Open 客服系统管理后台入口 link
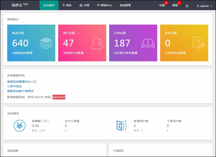Image resolution: width=216 pixels, height=157 pixels. point(22,81)
